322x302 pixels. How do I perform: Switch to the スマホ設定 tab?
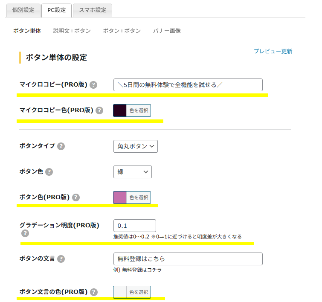coord(93,10)
